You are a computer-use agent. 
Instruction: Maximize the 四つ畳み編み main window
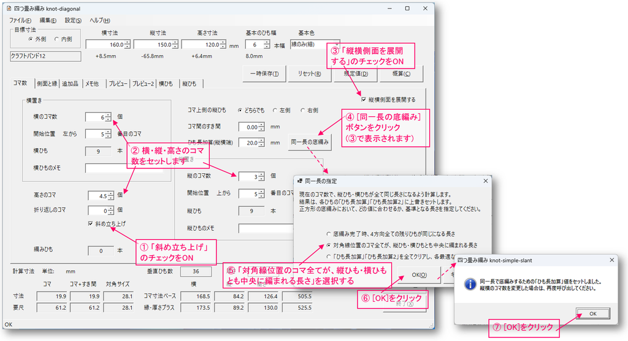pos(407,9)
